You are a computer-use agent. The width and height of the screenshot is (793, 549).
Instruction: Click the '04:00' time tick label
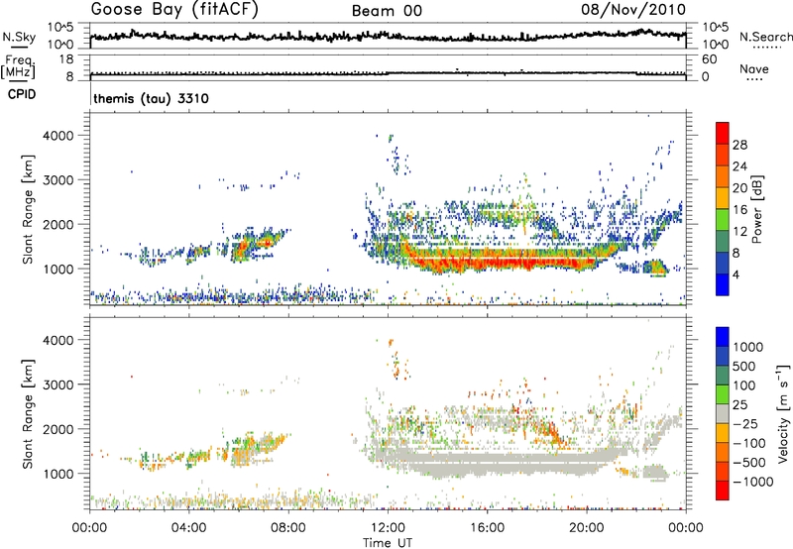(x=188, y=528)
